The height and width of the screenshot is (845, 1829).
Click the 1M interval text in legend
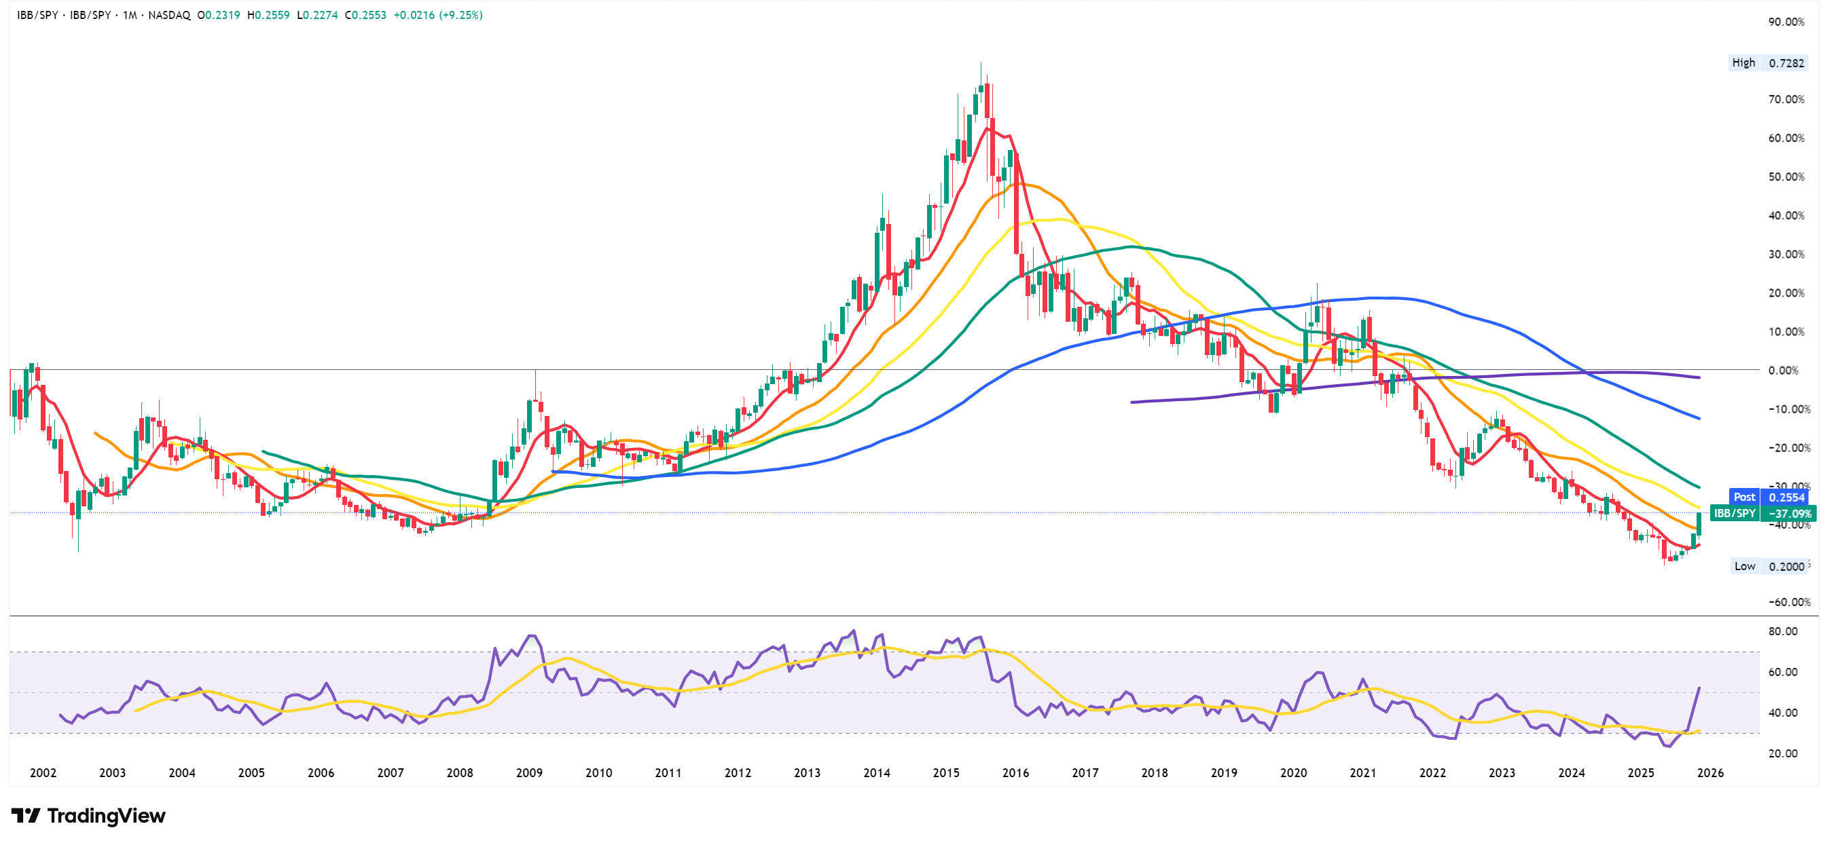pyautogui.click(x=129, y=15)
